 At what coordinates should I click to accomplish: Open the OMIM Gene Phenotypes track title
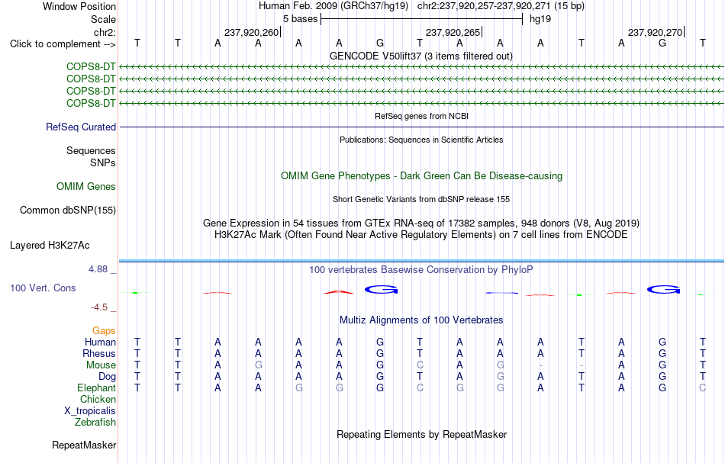(x=421, y=175)
